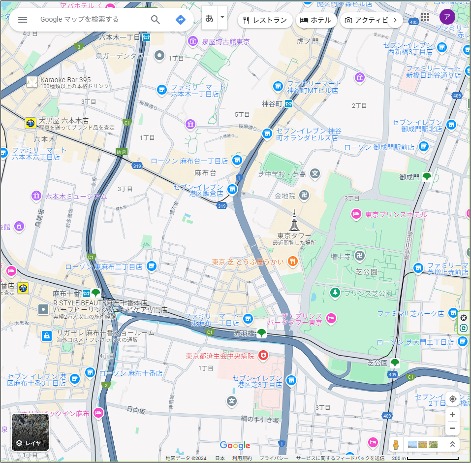Viewport: 471px width, 463px height.
Task: Click the ローソン 麻布十番店 store pin
Action: coord(90,372)
